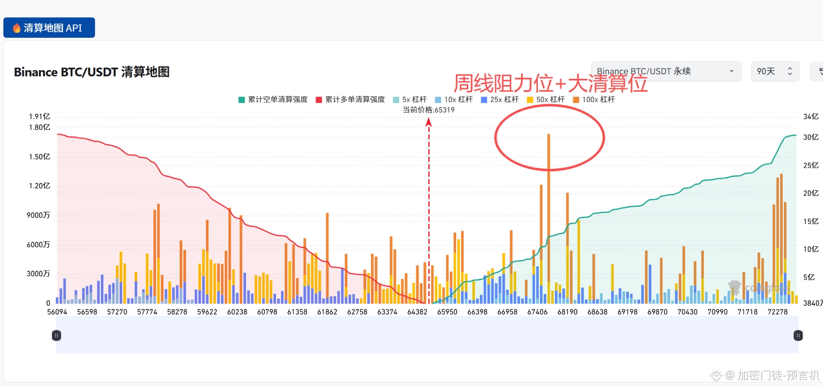Click the 70990 x-axis price label
The image size is (823, 387).
(717, 312)
